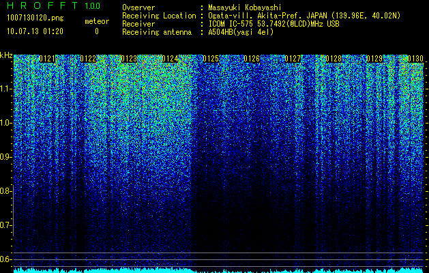Click the HROFFT 1.0.0 title text

(x=53, y=5)
